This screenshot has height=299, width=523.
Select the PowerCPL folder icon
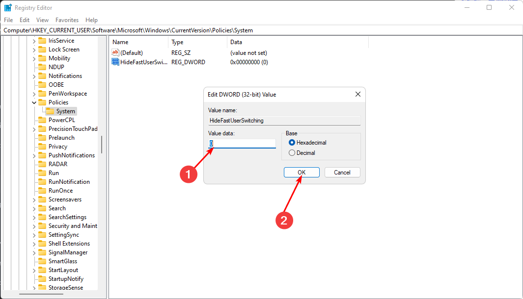click(x=42, y=120)
